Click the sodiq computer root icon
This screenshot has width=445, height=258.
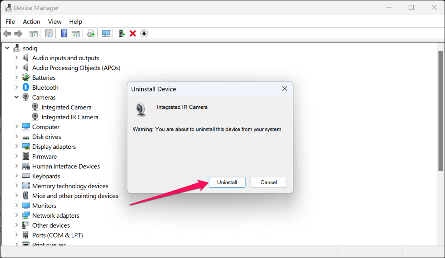(x=16, y=48)
